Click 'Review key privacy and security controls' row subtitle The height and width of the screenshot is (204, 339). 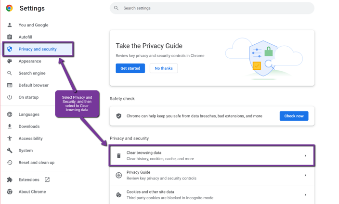click(161, 178)
